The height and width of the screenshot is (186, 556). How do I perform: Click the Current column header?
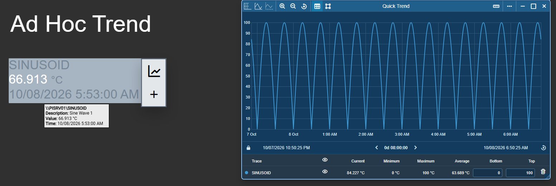pos(358,161)
